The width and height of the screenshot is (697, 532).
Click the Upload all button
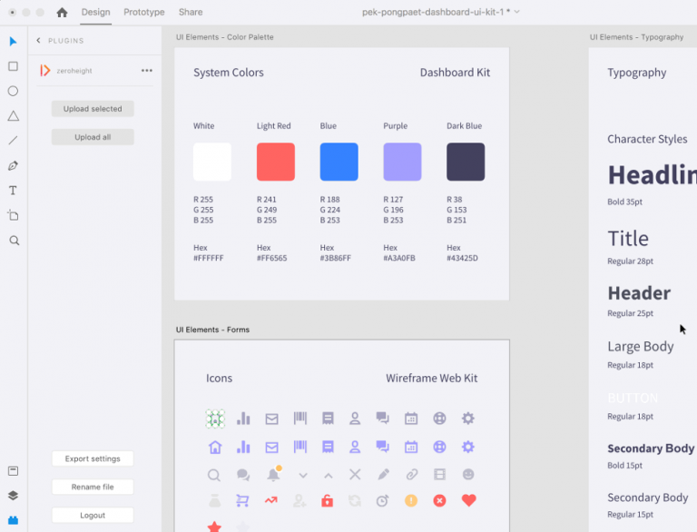(93, 137)
